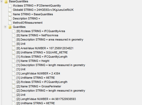The width and height of the screenshot is (142, 105).
Task: Click file icon next to [0].AreaValue NUMBER
Action: point(14,48)
